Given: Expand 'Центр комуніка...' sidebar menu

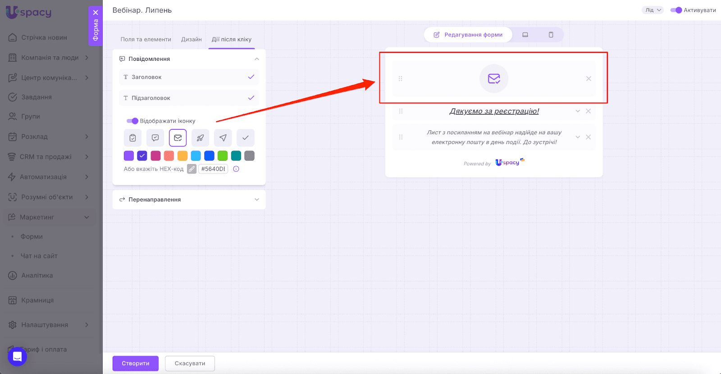Looking at the screenshot, I should 87,78.
